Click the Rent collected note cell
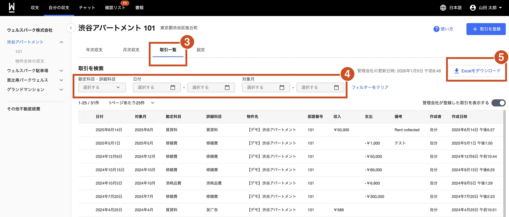Screen dimensions: 509x217 [x=407, y=130]
